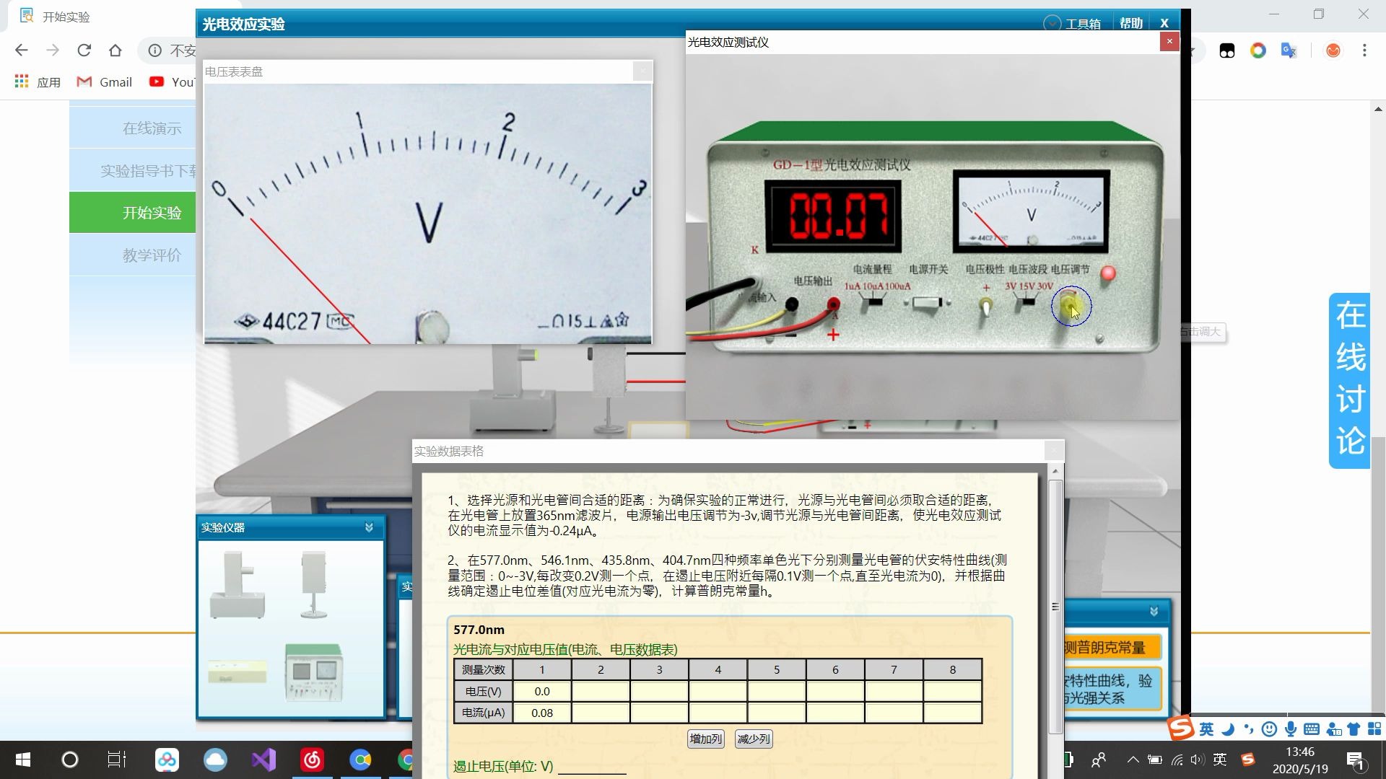Click voltage cell for measurement 2
Screen dimensions: 1386x779
coord(601,691)
